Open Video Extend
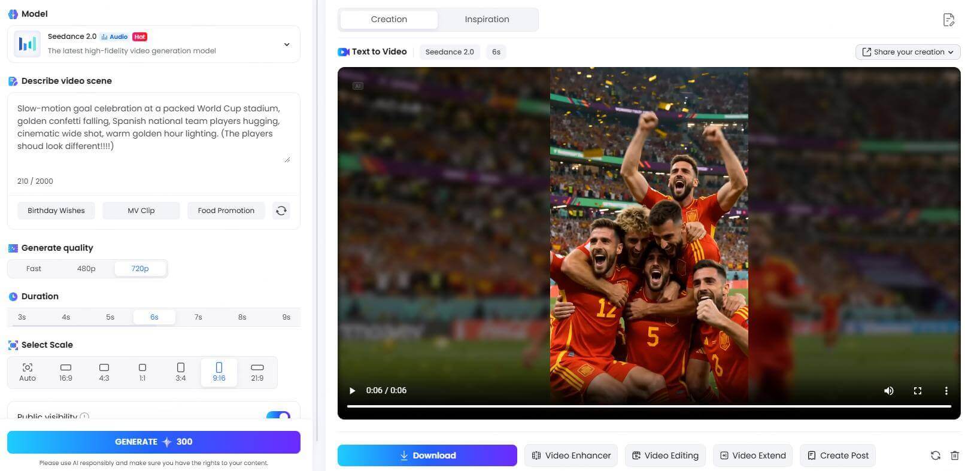Viewport: 965px width, 471px height. tap(752, 455)
